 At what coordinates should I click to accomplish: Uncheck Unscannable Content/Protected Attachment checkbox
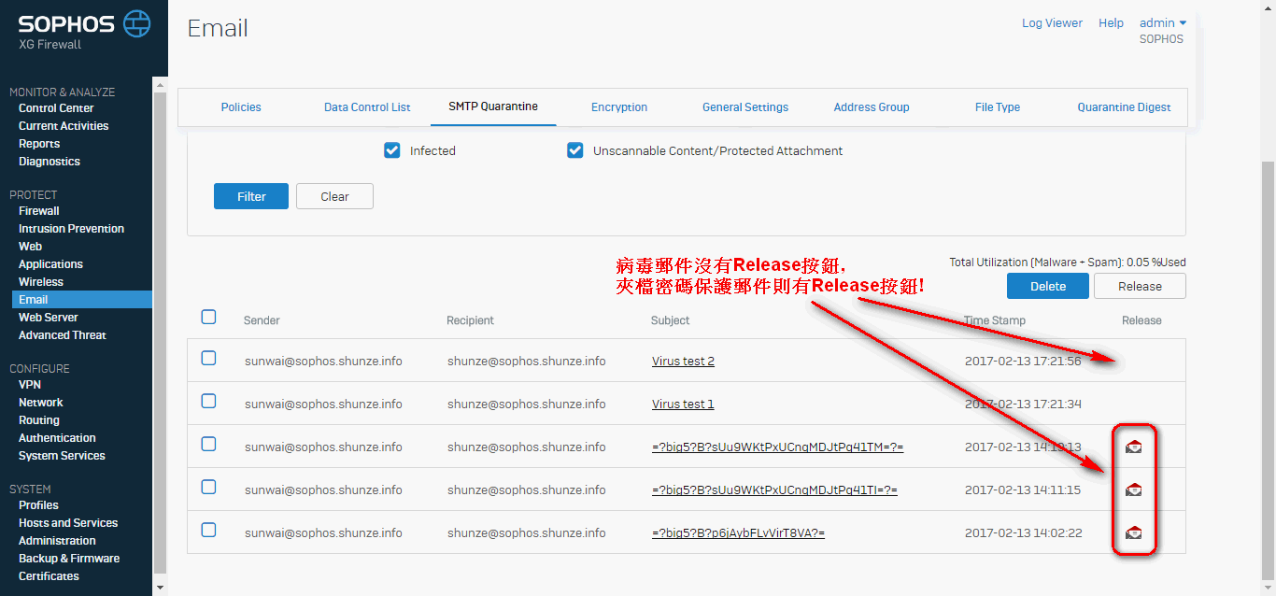point(575,150)
